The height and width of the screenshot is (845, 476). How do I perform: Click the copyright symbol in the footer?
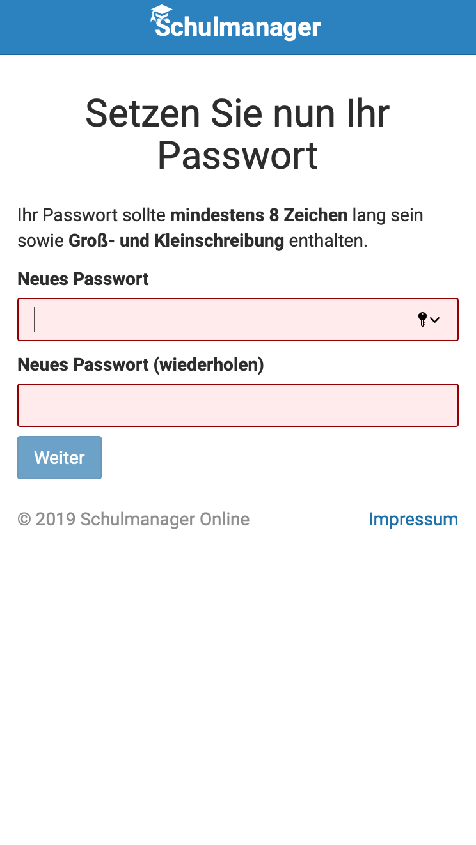coord(24,519)
